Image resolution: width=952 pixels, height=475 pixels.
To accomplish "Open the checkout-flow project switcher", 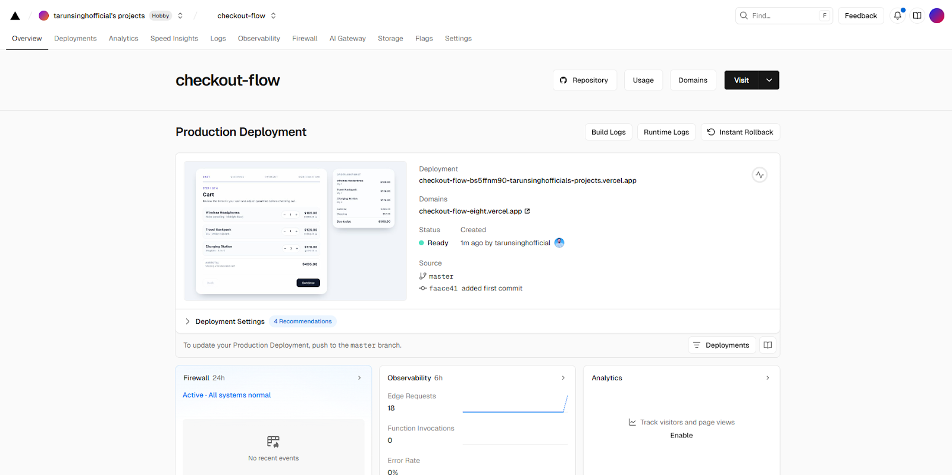I will (273, 16).
